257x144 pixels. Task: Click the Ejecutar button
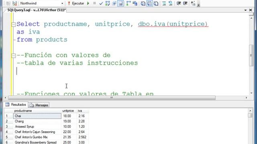[76, 3]
